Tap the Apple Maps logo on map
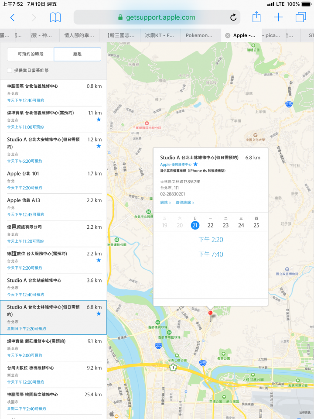Viewport: 314px width, 419px height. (112, 414)
